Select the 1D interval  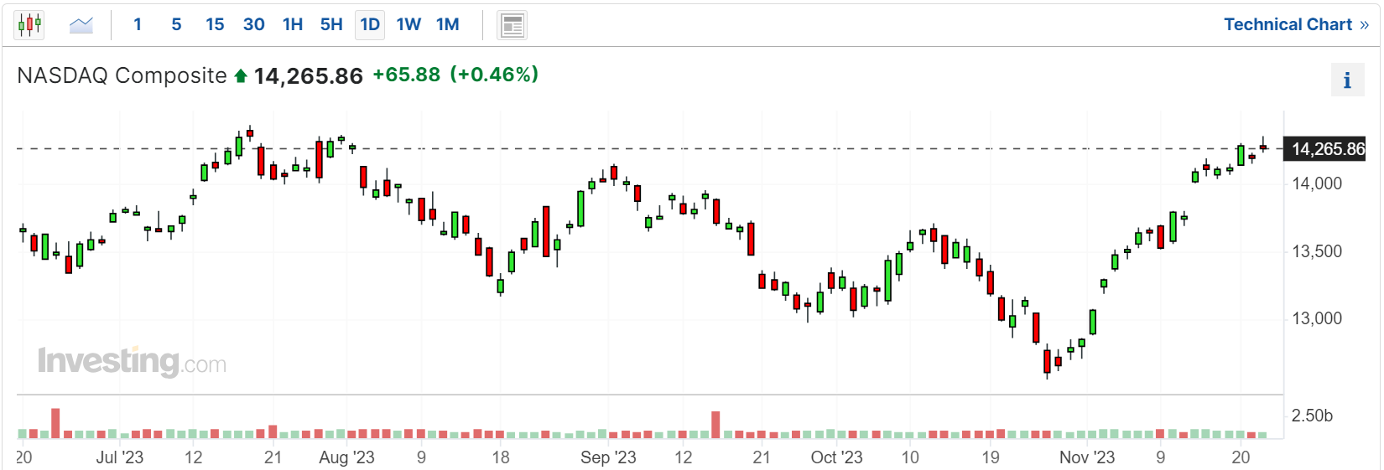(370, 24)
